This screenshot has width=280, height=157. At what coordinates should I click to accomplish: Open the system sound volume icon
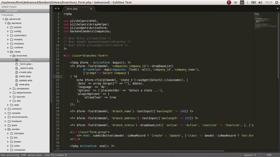pyautogui.click(x=260, y=3)
